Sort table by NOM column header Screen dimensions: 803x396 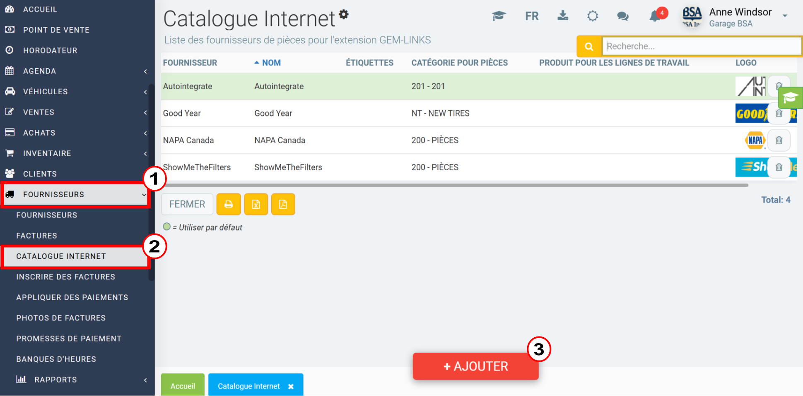(271, 63)
